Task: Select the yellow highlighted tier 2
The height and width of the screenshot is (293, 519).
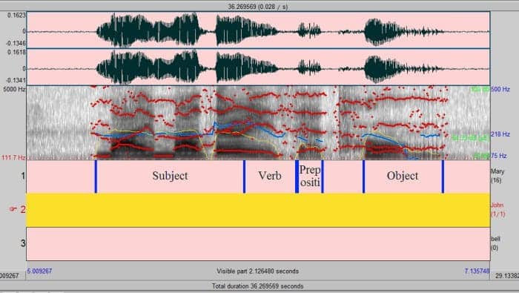Action: (258, 210)
